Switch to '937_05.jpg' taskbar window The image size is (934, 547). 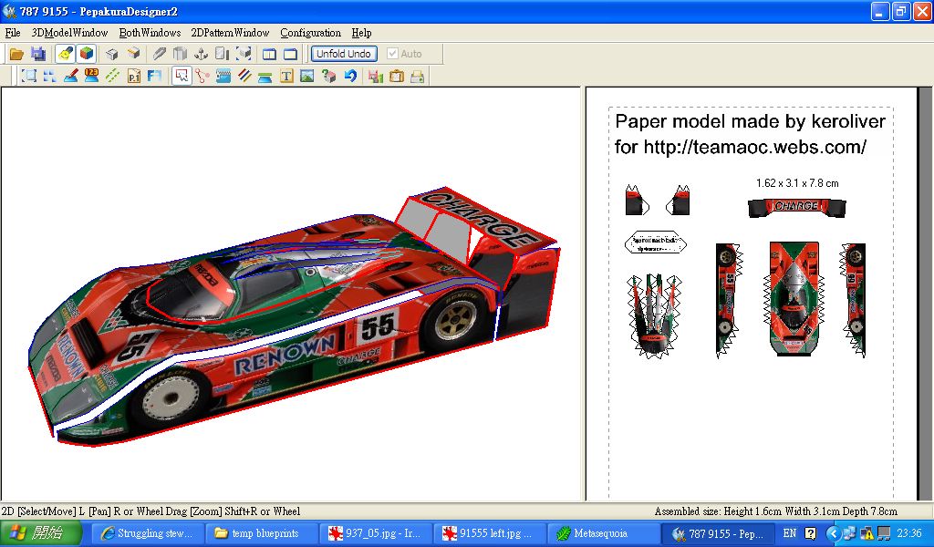(375, 533)
